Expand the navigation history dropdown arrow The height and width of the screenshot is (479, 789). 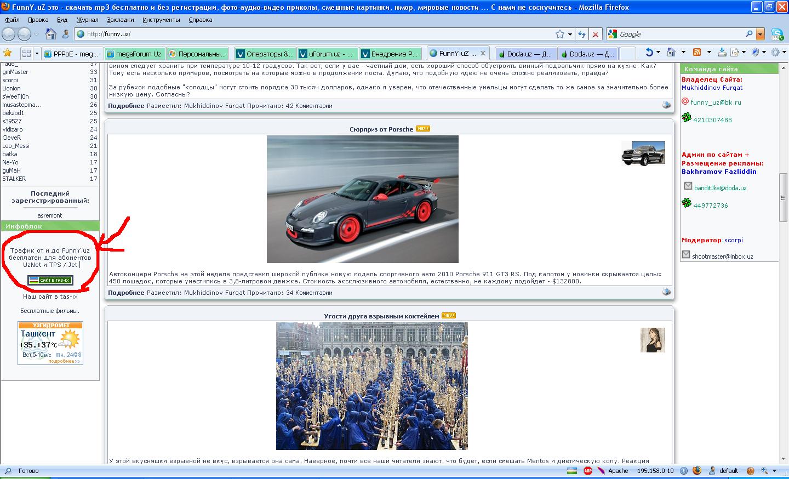37,34
